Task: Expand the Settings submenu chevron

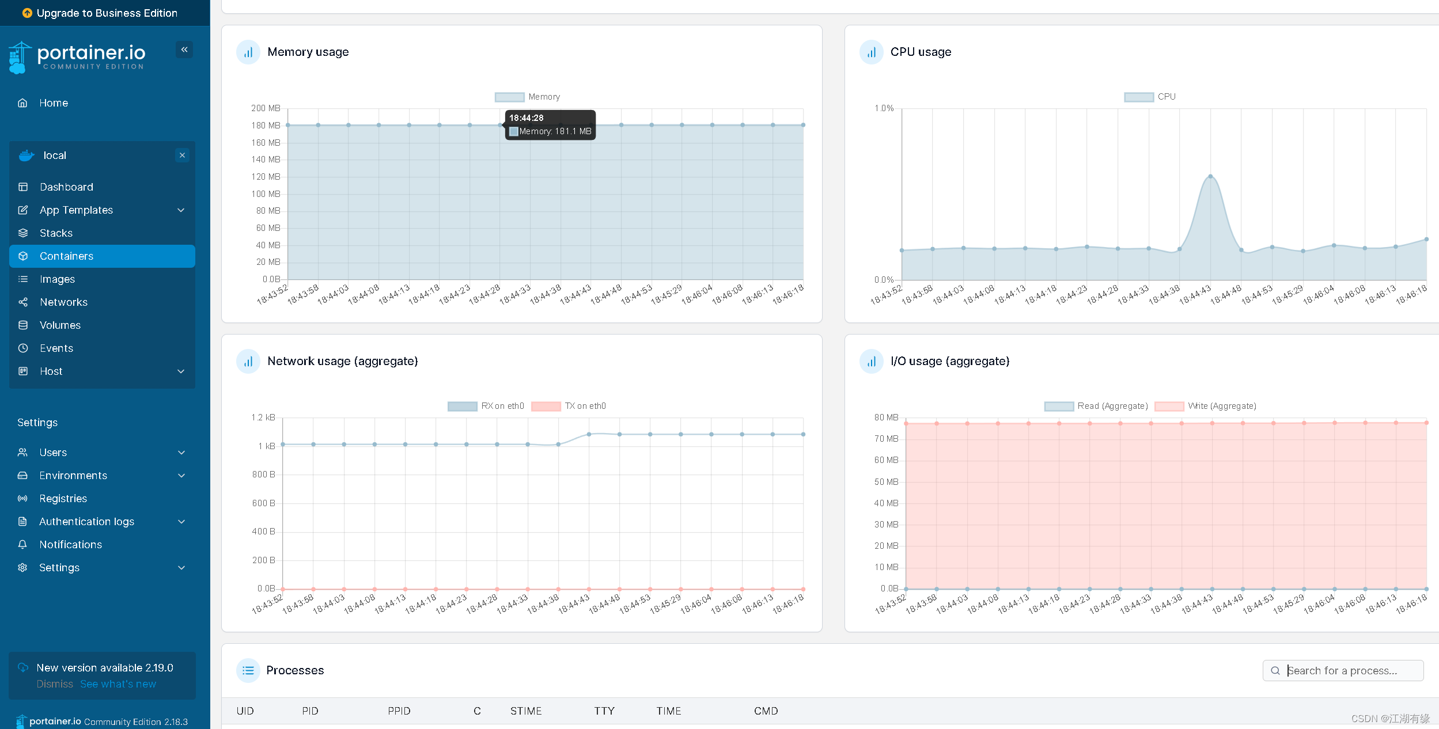Action: pos(181,568)
